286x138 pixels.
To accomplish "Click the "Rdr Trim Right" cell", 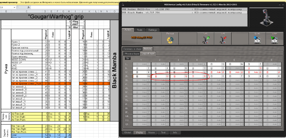I will click(27, 129).
